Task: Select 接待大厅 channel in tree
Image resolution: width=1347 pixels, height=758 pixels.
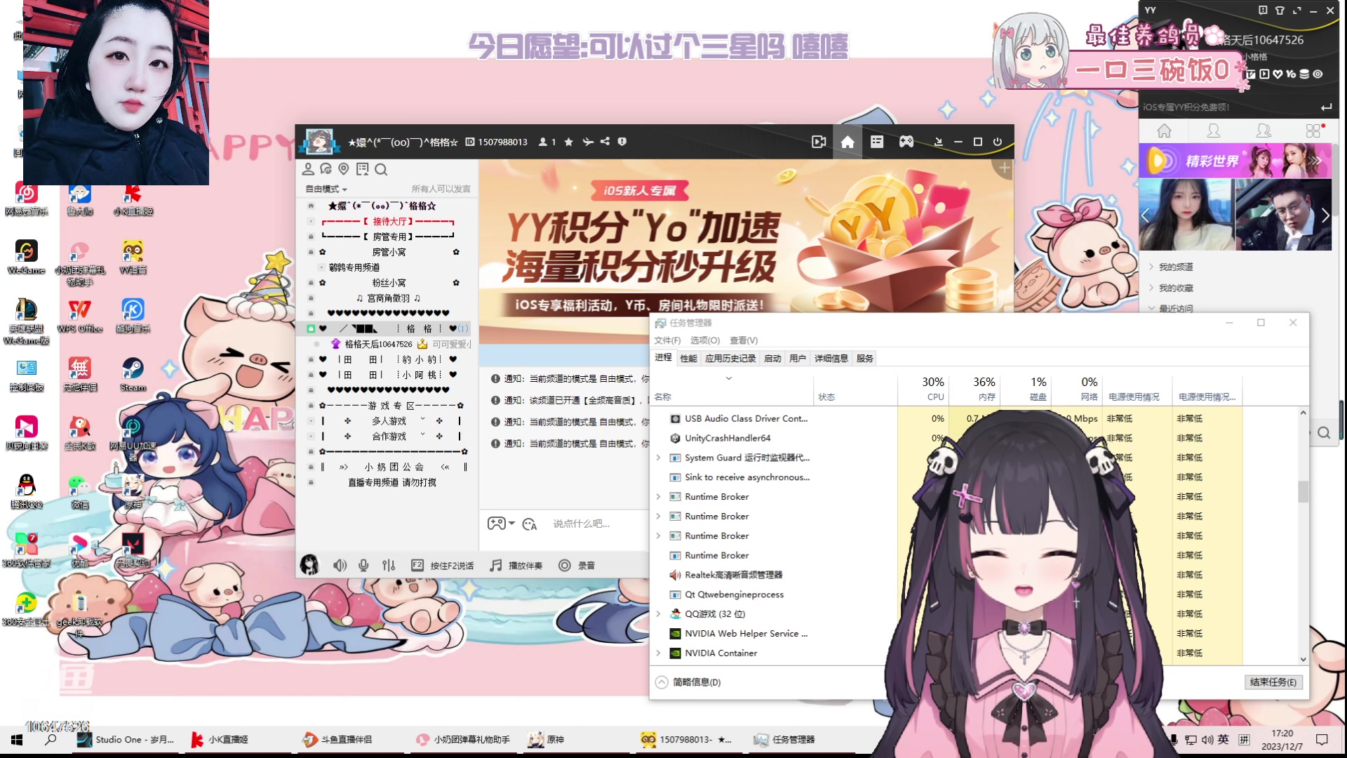Action: pyautogui.click(x=388, y=222)
